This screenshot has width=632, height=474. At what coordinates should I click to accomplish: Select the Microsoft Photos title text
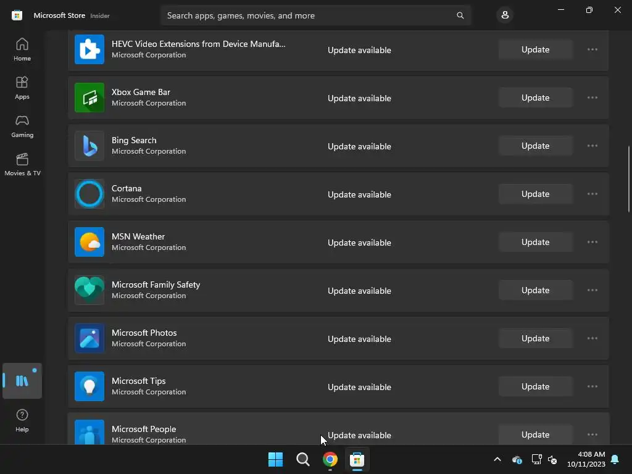pos(144,333)
